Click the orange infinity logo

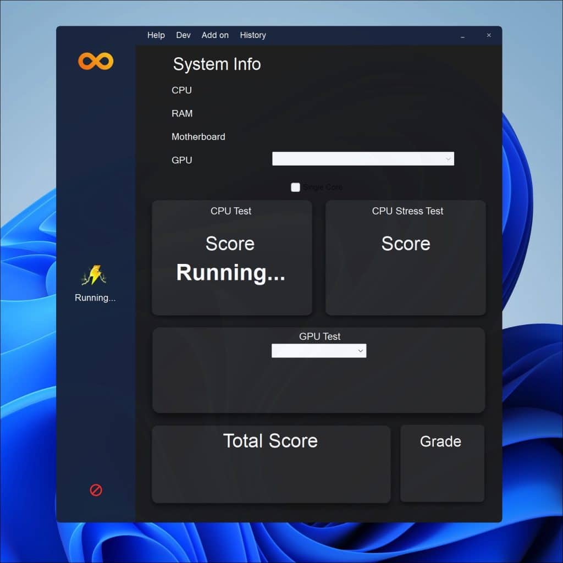(x=96, y=61)
